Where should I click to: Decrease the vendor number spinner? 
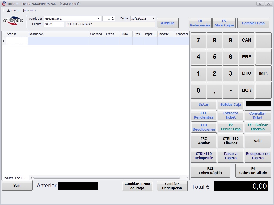(x=113, y=20)
